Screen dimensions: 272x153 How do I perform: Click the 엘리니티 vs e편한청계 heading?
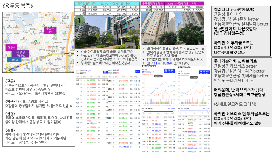coord(234,9)
